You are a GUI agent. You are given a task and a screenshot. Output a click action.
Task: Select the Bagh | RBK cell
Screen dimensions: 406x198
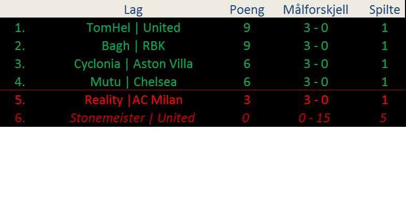tap(133, 45)
